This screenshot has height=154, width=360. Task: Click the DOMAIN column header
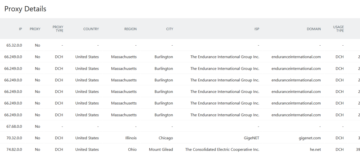[314, 29]
